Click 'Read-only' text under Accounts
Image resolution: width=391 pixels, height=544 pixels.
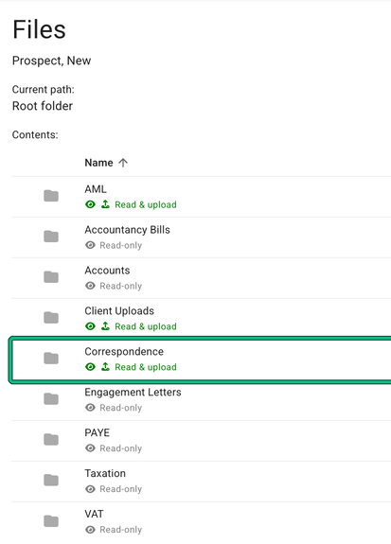121,286
